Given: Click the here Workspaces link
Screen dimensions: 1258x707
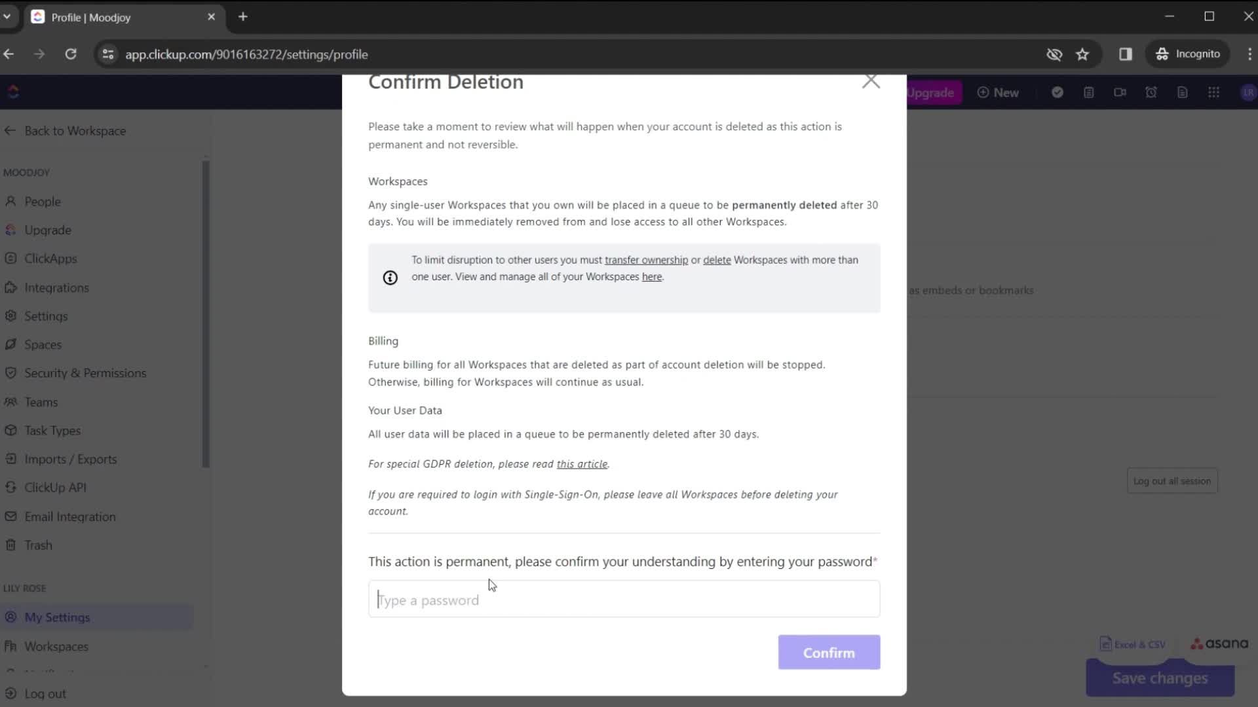Looking at the screenshot, I should [x=651, y=276].
